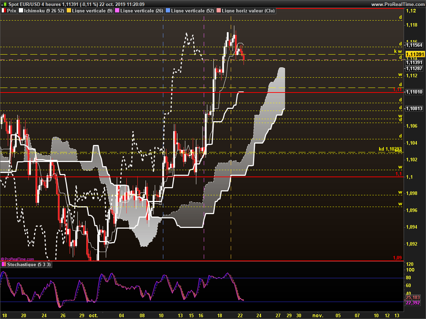The height and width of the screenshot is (319, 426).
Task: Click the stochastic value tag 25,183
Action: [413, 297]
